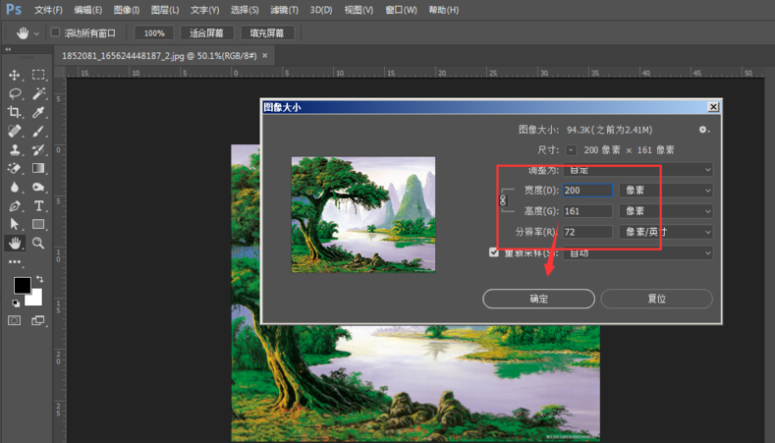Select the Dodge tool
775x443 pixels.
(x=38, y=188)
